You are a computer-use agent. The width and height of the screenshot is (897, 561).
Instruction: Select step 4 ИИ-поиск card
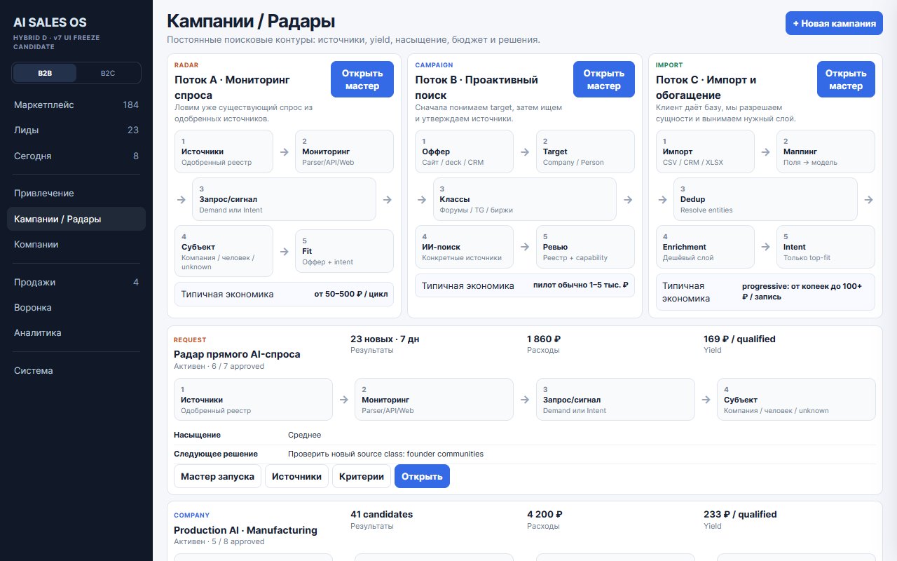pyautogui.click(x=464, y=247)
